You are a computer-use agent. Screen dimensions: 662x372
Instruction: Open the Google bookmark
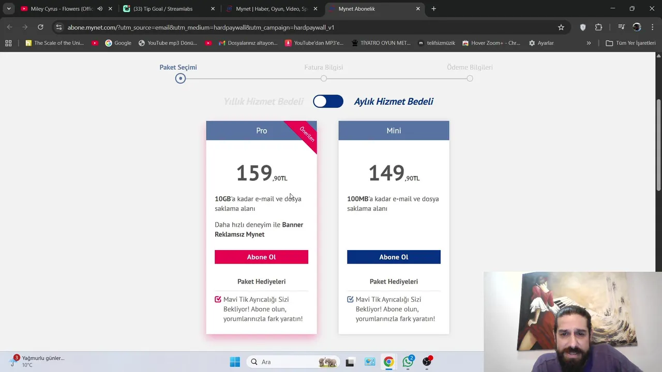118,43
